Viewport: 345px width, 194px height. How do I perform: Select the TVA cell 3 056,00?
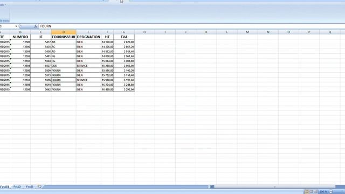[x=124, y=66]
